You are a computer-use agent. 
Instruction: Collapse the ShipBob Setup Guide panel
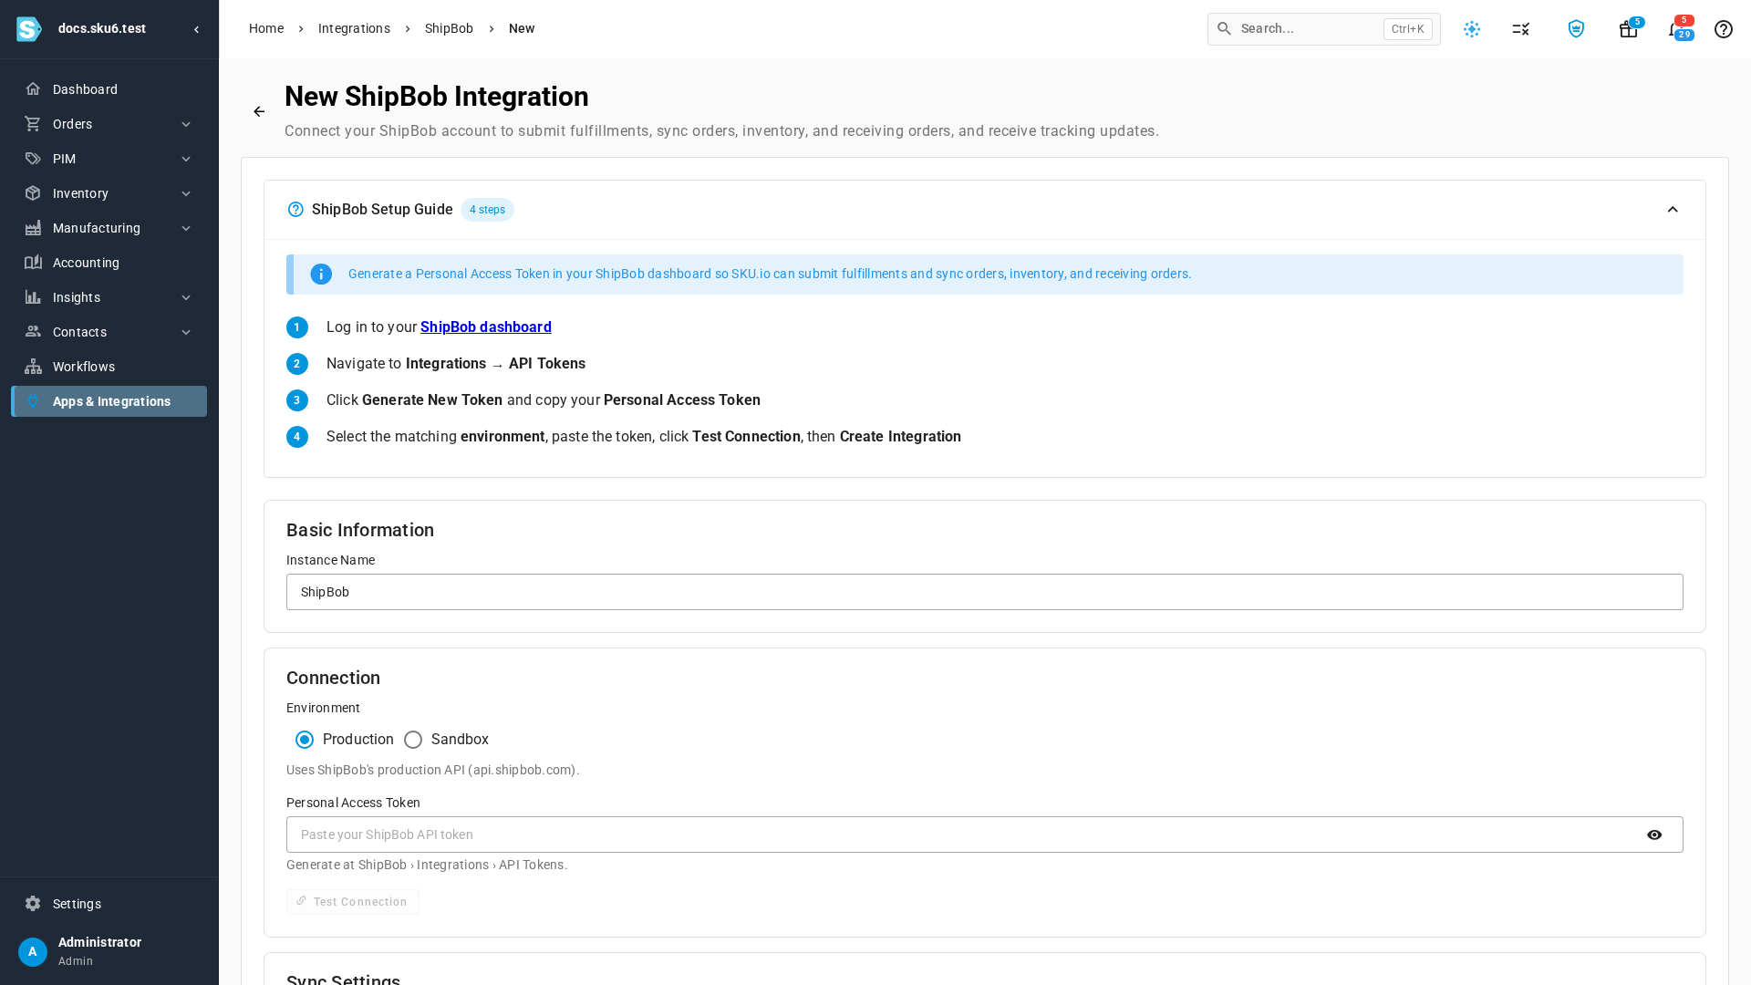point(1673,210)
